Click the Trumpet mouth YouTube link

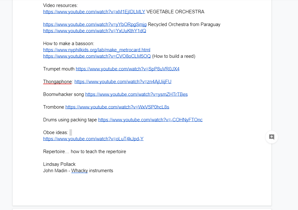[127, 69]
